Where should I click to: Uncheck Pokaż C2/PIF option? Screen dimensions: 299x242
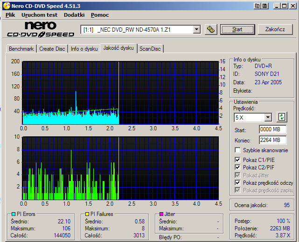click(237, 167)
